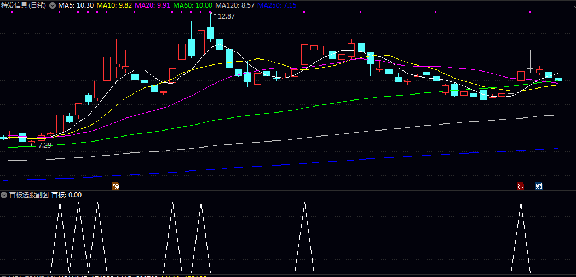Image resolution: width=576 pixels, height=277 pixels.
Task: Expand the 首板选股副图 sub-chart indicator menu
Action: [x=4, y=195]
